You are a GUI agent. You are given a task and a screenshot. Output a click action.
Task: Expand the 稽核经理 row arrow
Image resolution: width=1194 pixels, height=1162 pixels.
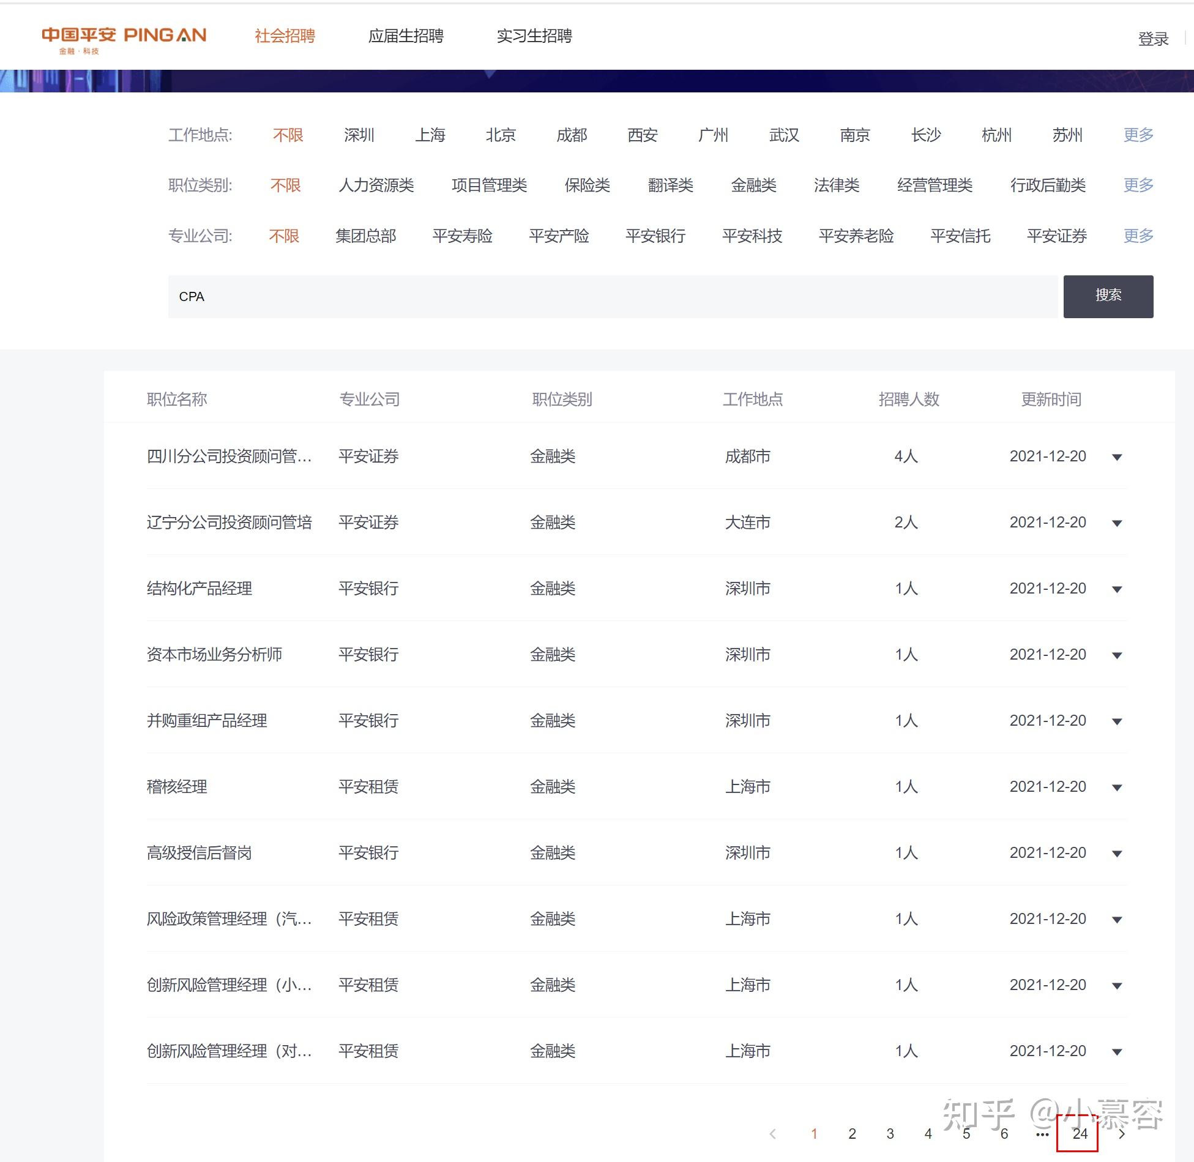point(1117,788)
